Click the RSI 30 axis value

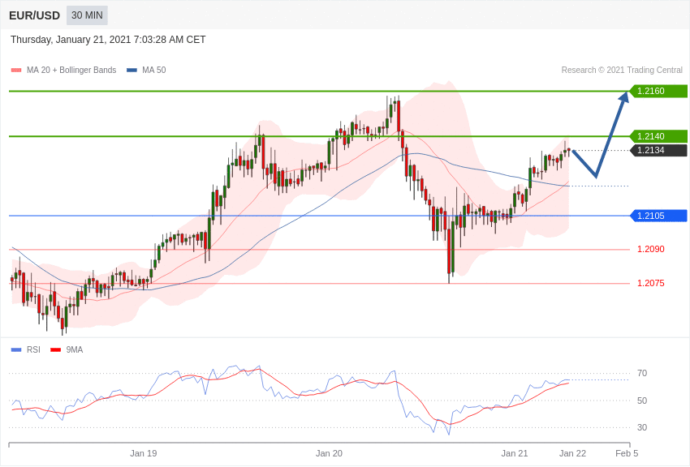(642, 427)
